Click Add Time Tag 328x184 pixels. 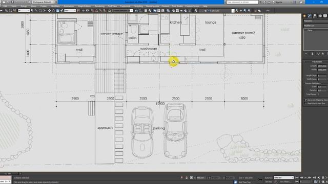(244, 182)
